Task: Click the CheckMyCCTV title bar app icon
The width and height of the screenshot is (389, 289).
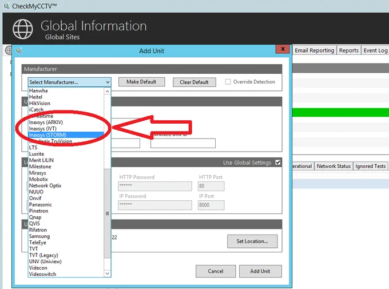Action: [6, 6]
